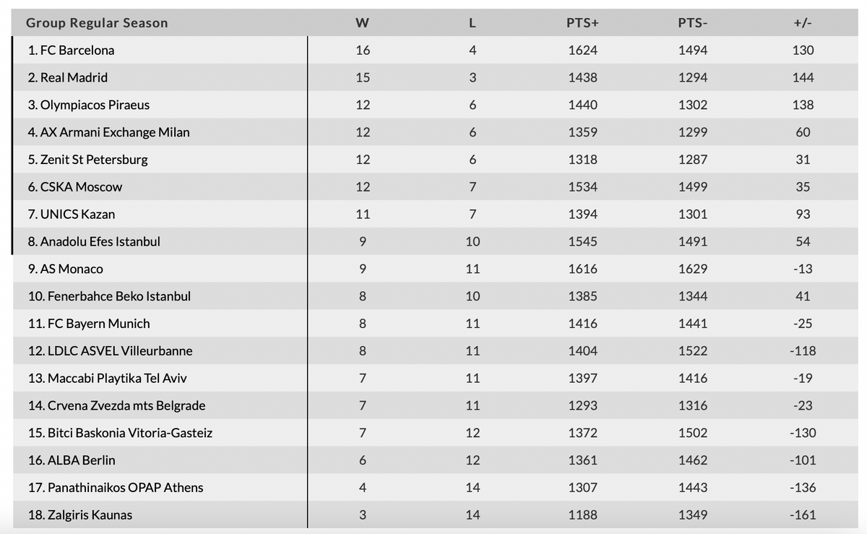
Task: Click UNICS Kazan team name
Action: 72,215
